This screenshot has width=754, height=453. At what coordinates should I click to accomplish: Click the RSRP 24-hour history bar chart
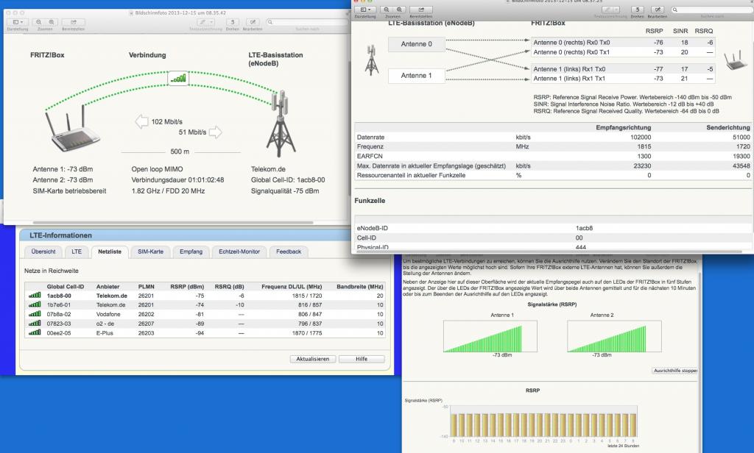[543, 421]
